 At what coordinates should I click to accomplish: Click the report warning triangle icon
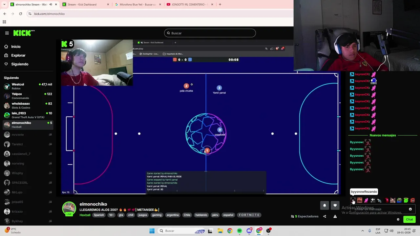[x=335, y=216]
